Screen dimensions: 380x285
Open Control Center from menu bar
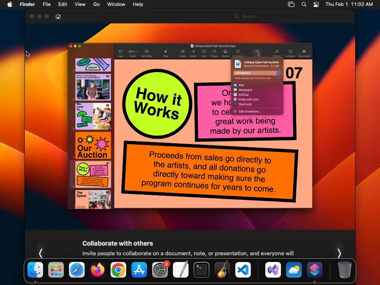316,4
